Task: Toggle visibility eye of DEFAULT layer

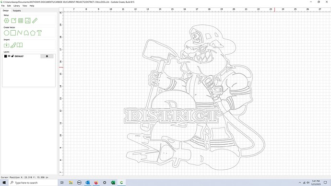Action: pos(9,56)
